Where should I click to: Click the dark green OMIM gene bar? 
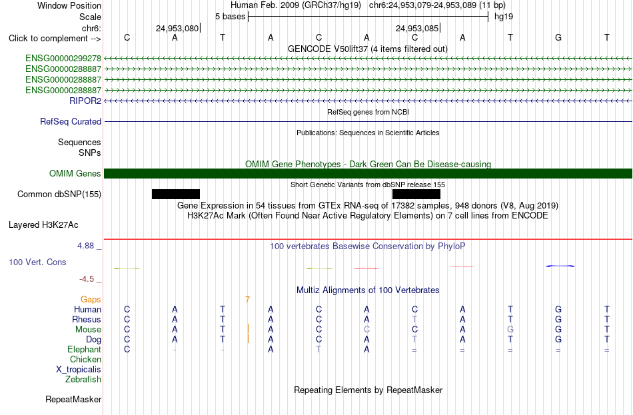[368, 174]
